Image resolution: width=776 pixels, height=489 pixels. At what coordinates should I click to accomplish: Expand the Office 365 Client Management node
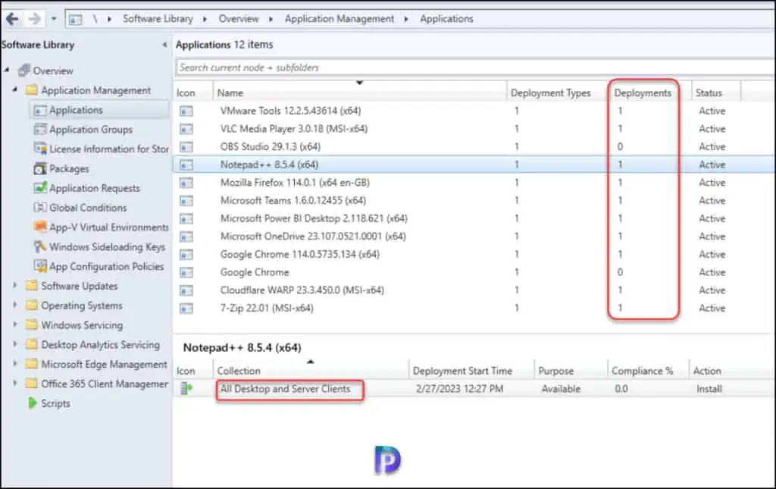coord(15,383)
